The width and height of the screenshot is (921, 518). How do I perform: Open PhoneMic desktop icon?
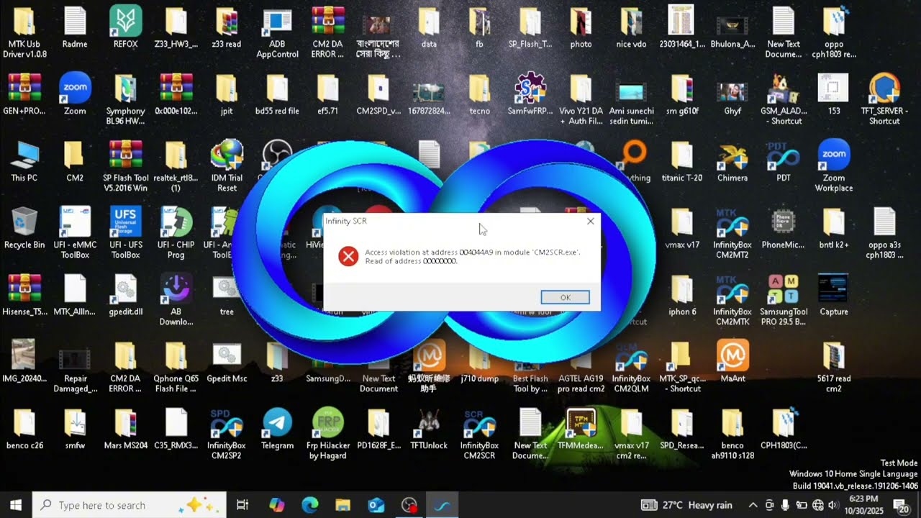coord(784,228)
